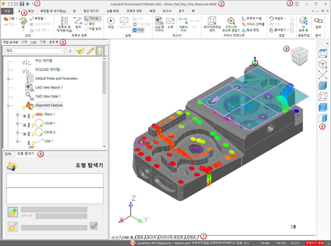Click the top empty box in 도형 탐색기
Viewport: 331px width, 246px height.
coord(55,181)
